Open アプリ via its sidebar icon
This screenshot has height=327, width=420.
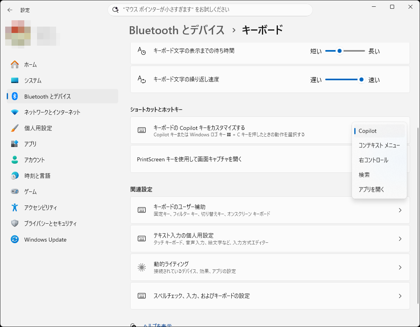[x=15, y=144]
